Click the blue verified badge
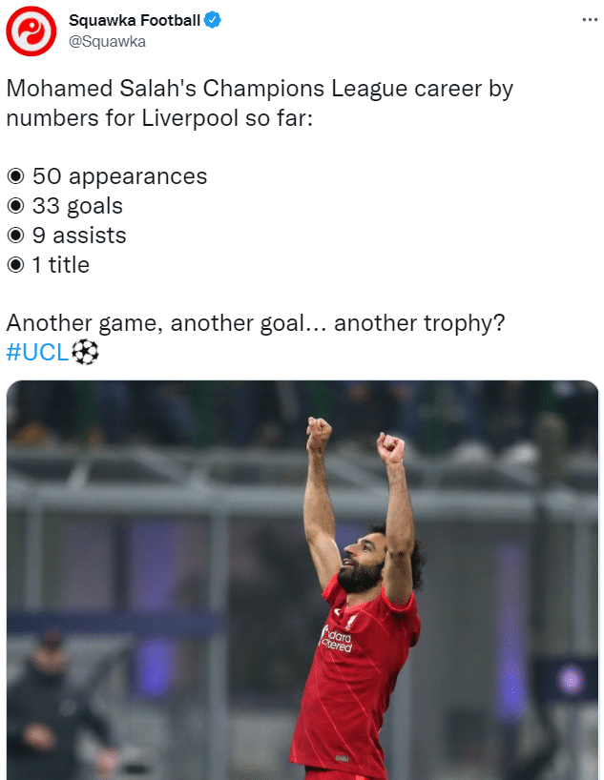Image resolution: width=604 pixels, height=780 pixels. tap(213, 20)
